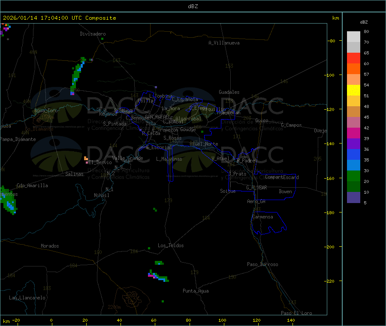Click the 'L_Malvinas' label

click(169, 159)
